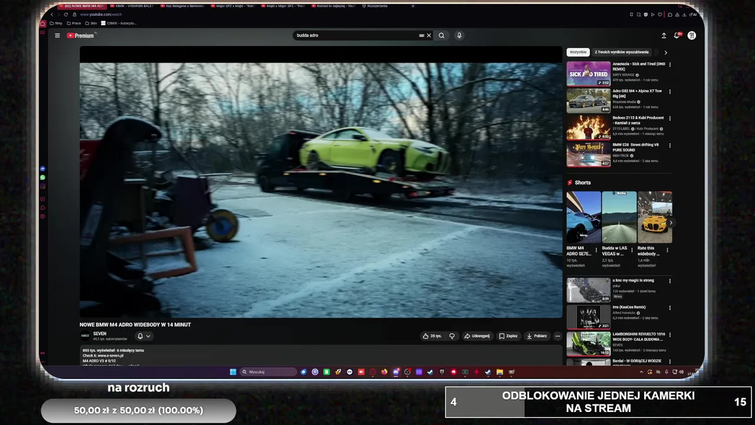This screenshot has width=755, height=425.
Task: Open File Explorer from the taskbar
Action: (500, 372)
